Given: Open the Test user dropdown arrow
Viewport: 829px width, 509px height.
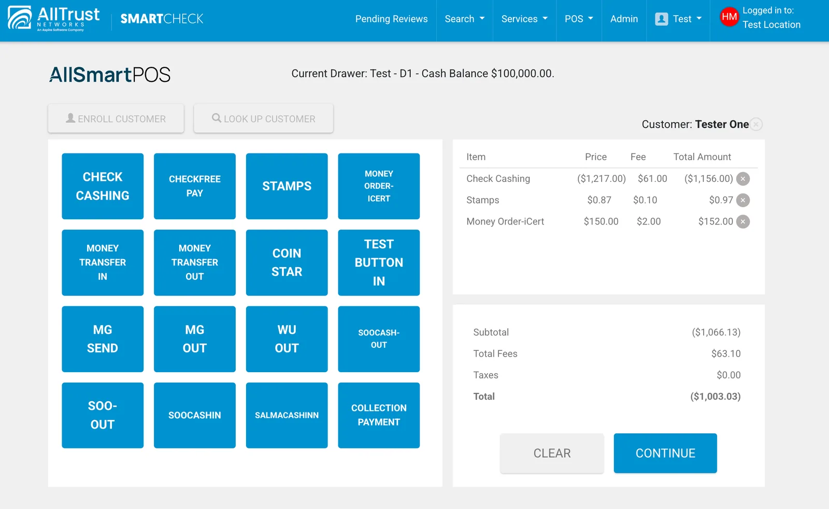Looking at the screenshot, I should tap(699, 19).
